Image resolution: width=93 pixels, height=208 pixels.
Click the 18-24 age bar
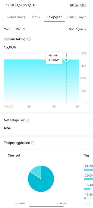coord(89,170)
